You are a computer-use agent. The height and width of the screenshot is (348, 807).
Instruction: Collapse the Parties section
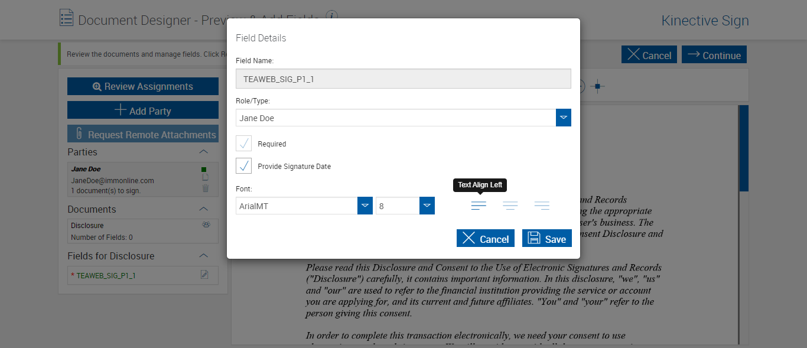tap(203, 152)
